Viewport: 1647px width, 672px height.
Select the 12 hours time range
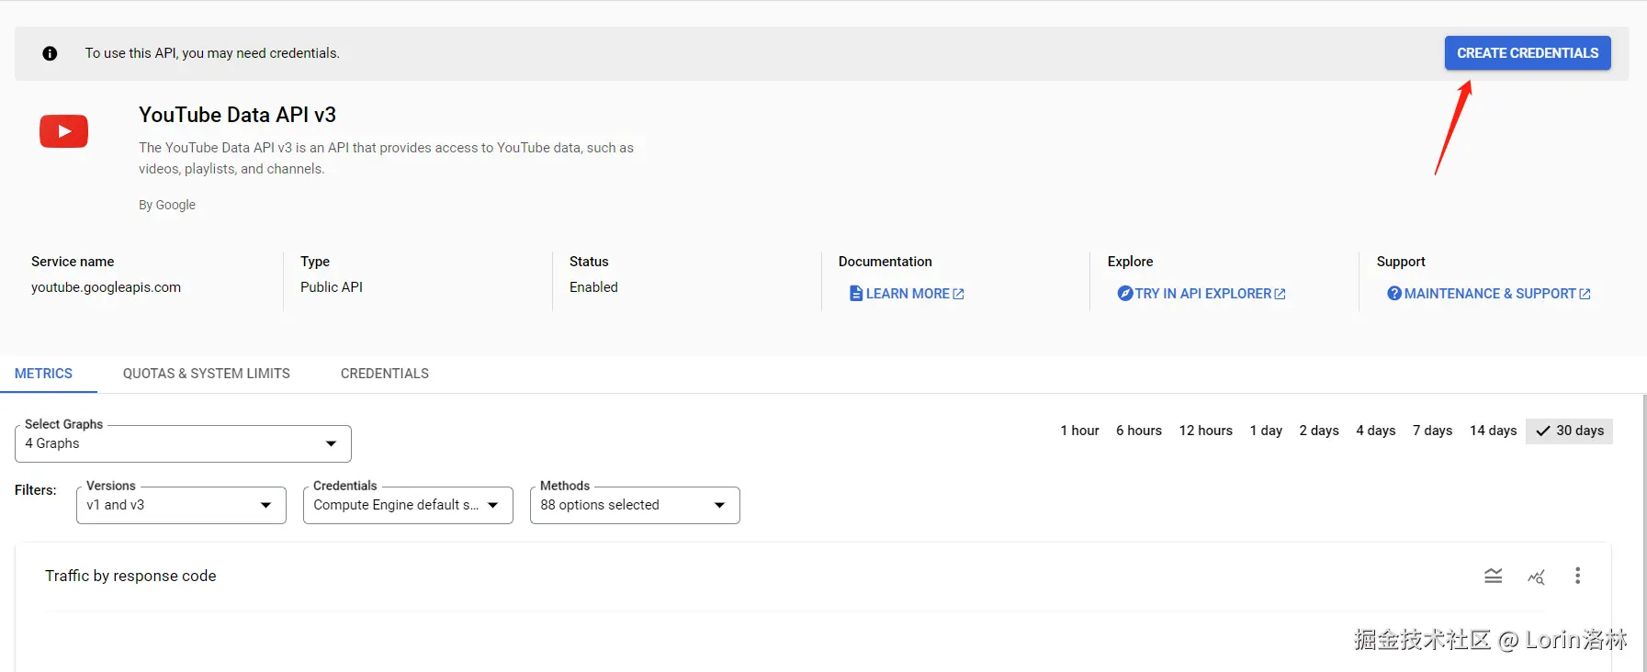coord(1206,431)
